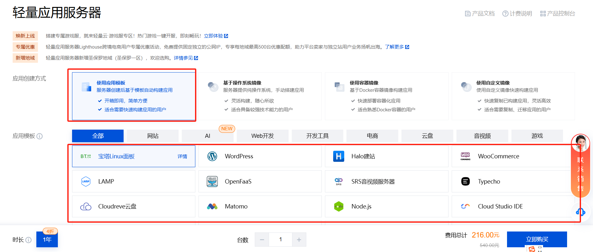The image size is (593, 252).
Task: Choose the Matomo template label
Action: coord(236,207)
